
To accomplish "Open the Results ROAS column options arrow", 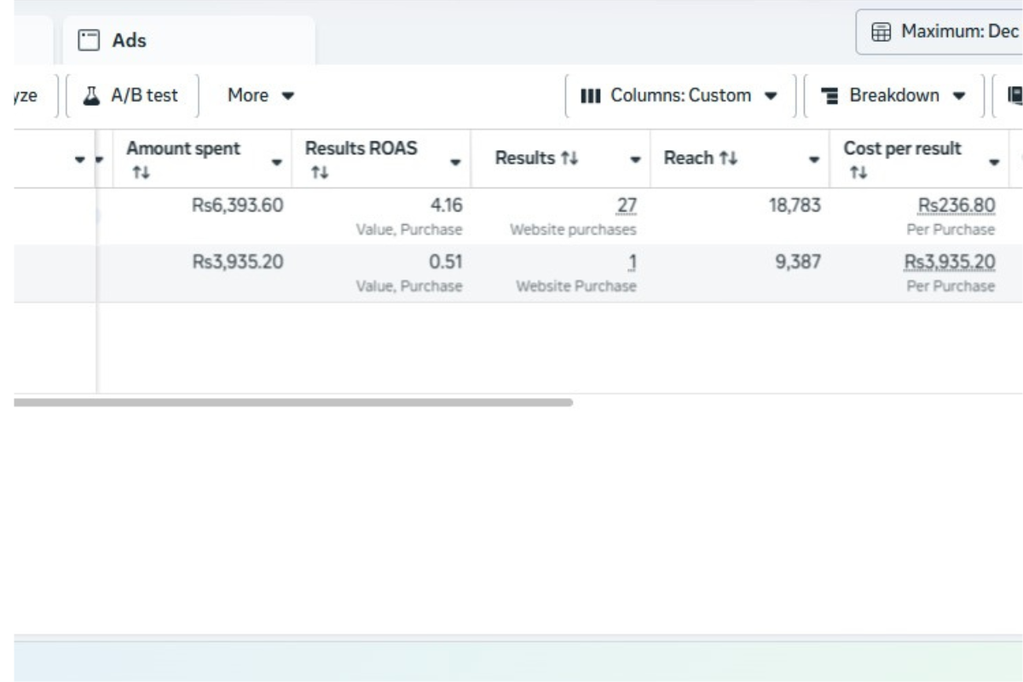I will pos(456,162).
